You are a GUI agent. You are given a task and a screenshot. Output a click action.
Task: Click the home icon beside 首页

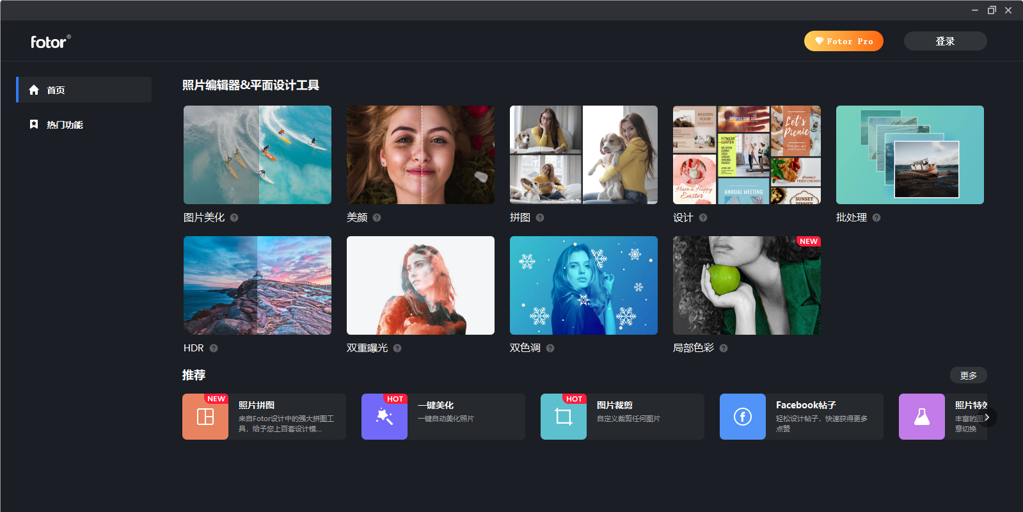tap(34, 90)
